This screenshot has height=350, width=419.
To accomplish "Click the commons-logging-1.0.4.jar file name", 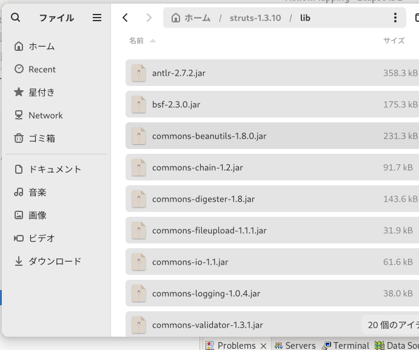I will point(206,294).
